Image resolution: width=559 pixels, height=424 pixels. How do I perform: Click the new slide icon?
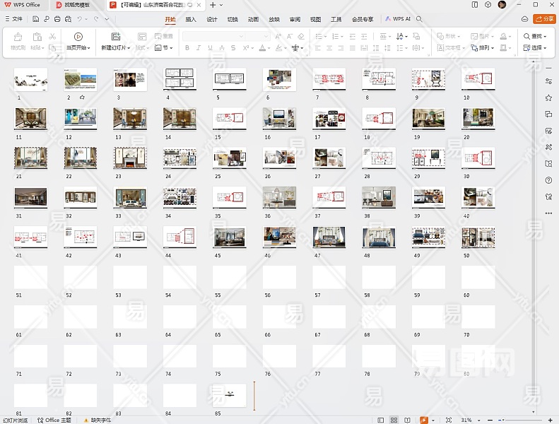point(116,36)
